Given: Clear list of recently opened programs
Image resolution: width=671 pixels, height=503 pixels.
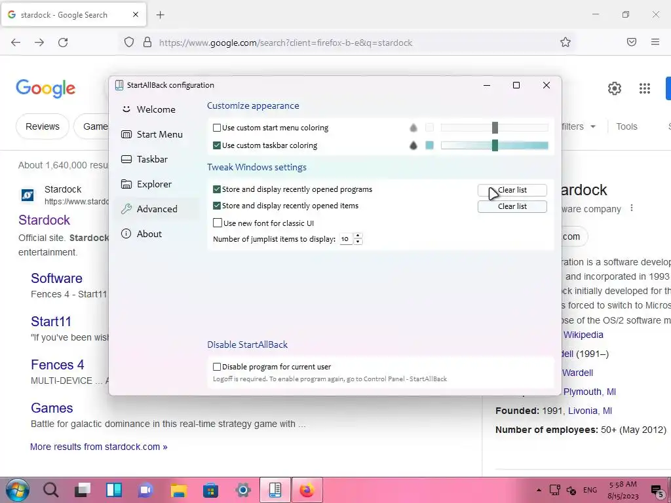Looking at the screenshot, I should click(x=512, y=190).
